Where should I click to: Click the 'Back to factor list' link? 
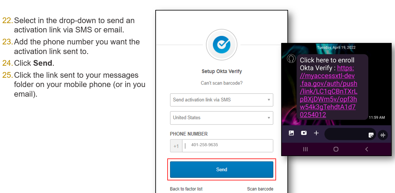pyautogui.click(x=186, y=189)
